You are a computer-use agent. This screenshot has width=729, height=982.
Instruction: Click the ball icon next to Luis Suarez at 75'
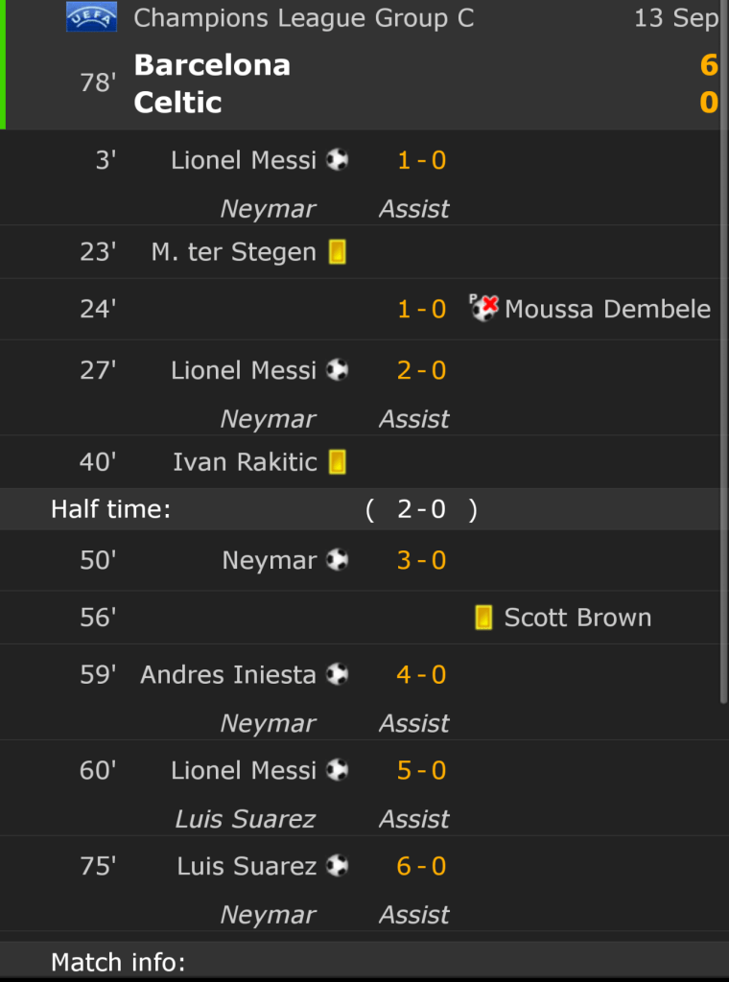pyautogui.click(x=337, y=866)
